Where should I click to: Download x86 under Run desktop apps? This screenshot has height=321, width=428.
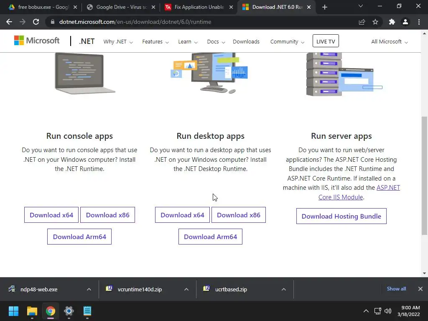point(239,215)
